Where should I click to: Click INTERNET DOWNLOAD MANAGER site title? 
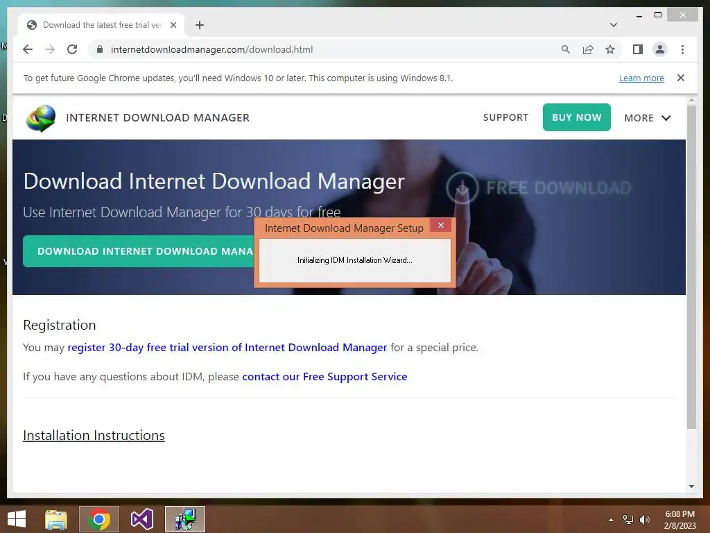tap(157, 118)
